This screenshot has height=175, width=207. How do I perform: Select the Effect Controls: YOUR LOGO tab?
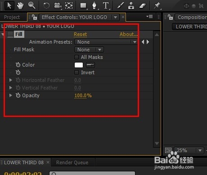74,17
